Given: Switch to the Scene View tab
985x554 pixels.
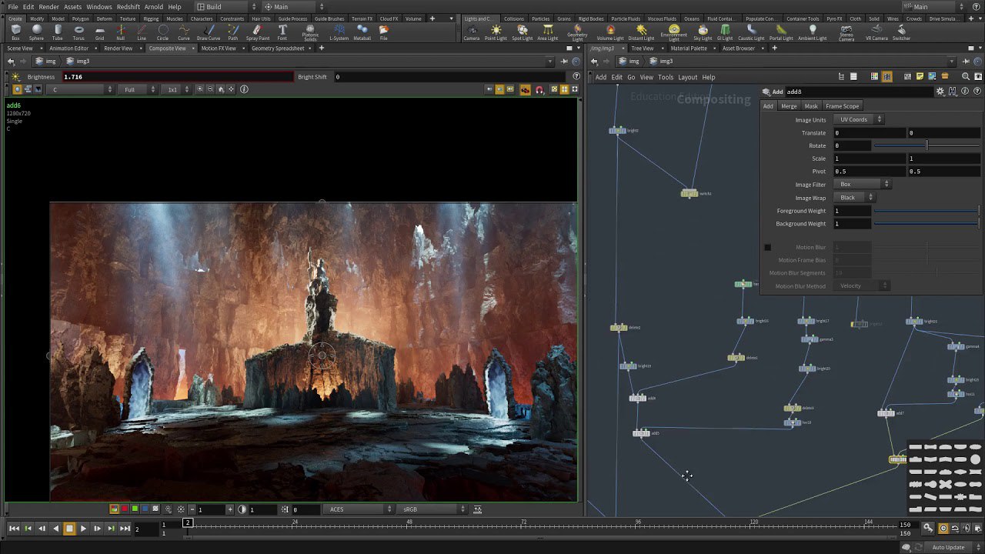Looking at the screenshot, I should 20,48.
